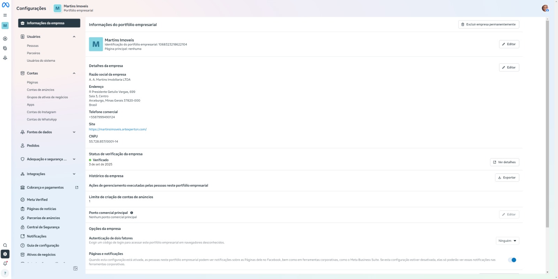This screenshot has height=279, width=558.
Task: Open Contas do Instagram
Action: click(42, 112)
